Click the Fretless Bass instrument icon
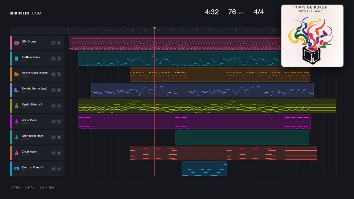 point(16,59)
